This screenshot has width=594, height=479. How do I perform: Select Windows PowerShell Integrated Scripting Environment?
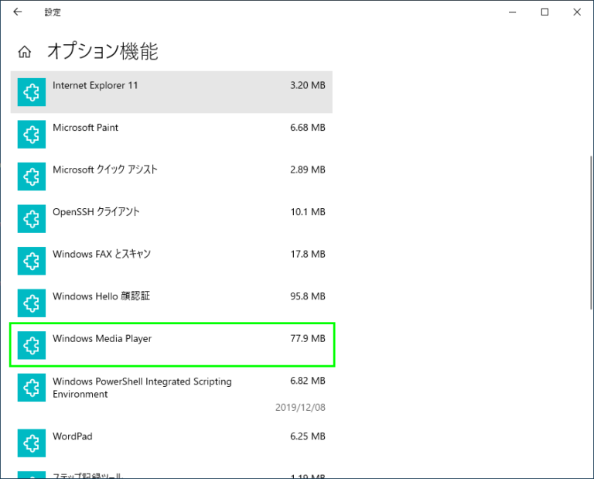(x=171, y=395)
